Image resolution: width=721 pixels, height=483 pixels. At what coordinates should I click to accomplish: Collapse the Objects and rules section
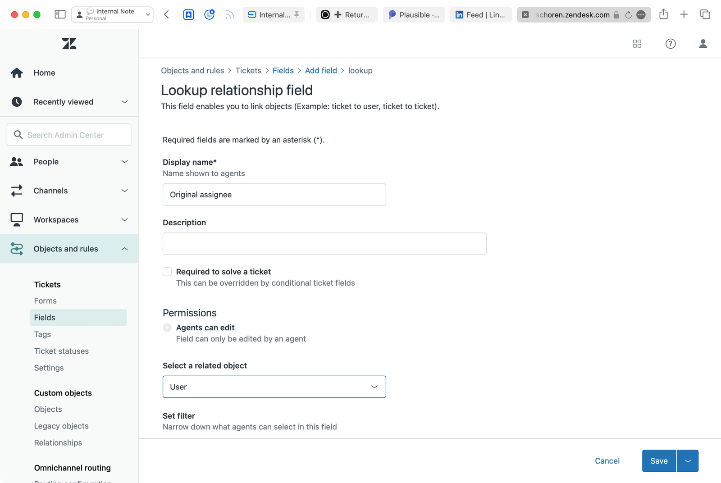[x=124, y=248]
